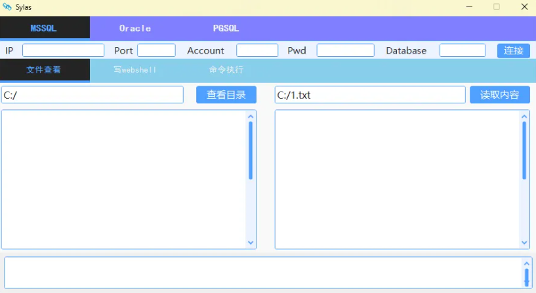
Task: Switch to the PGSQL tab
Action: pos(226,28)
